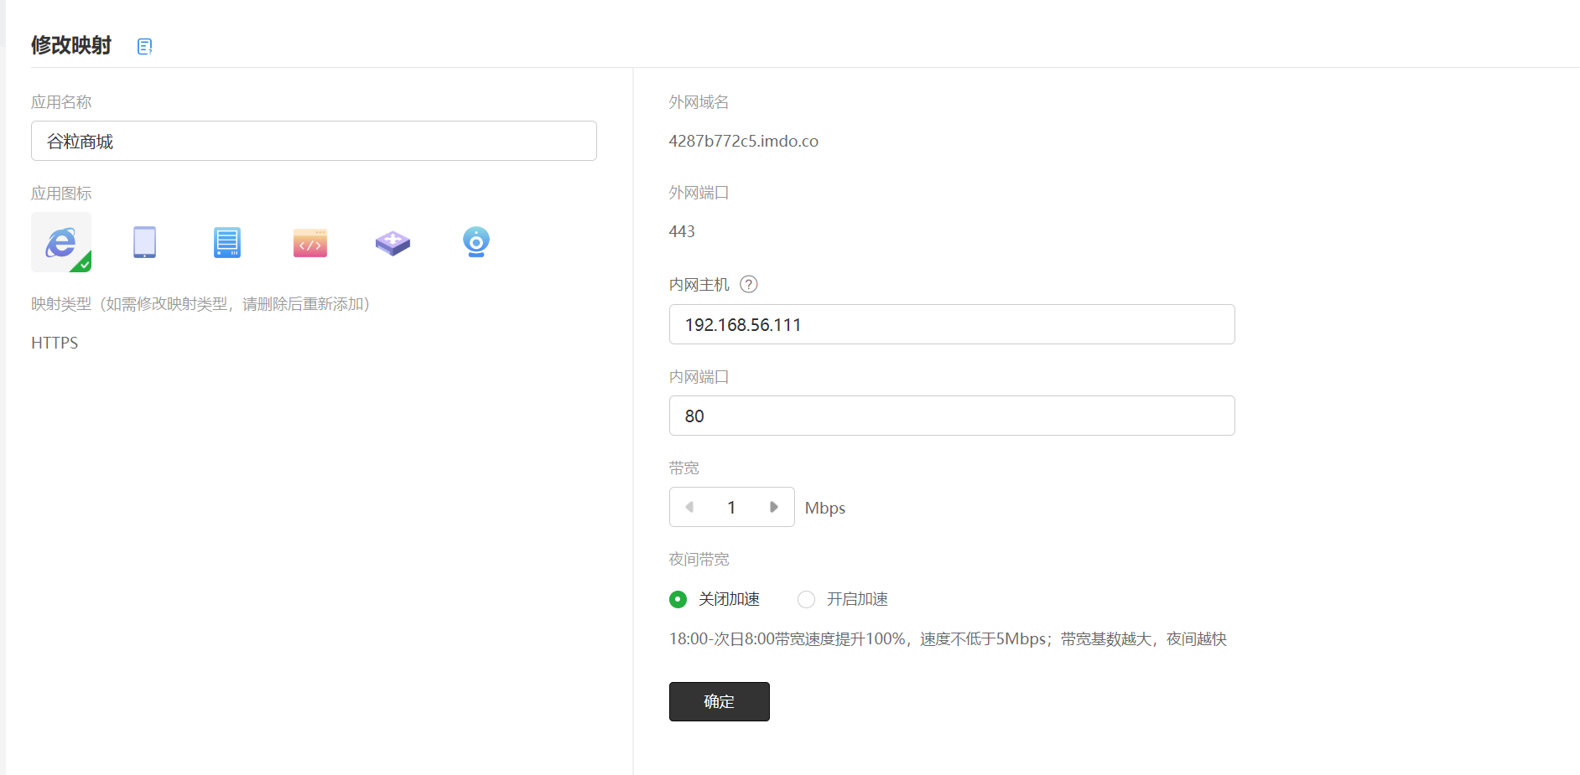Edit the 内网主机 field 192.168.56.111

(x=952, y=324)
